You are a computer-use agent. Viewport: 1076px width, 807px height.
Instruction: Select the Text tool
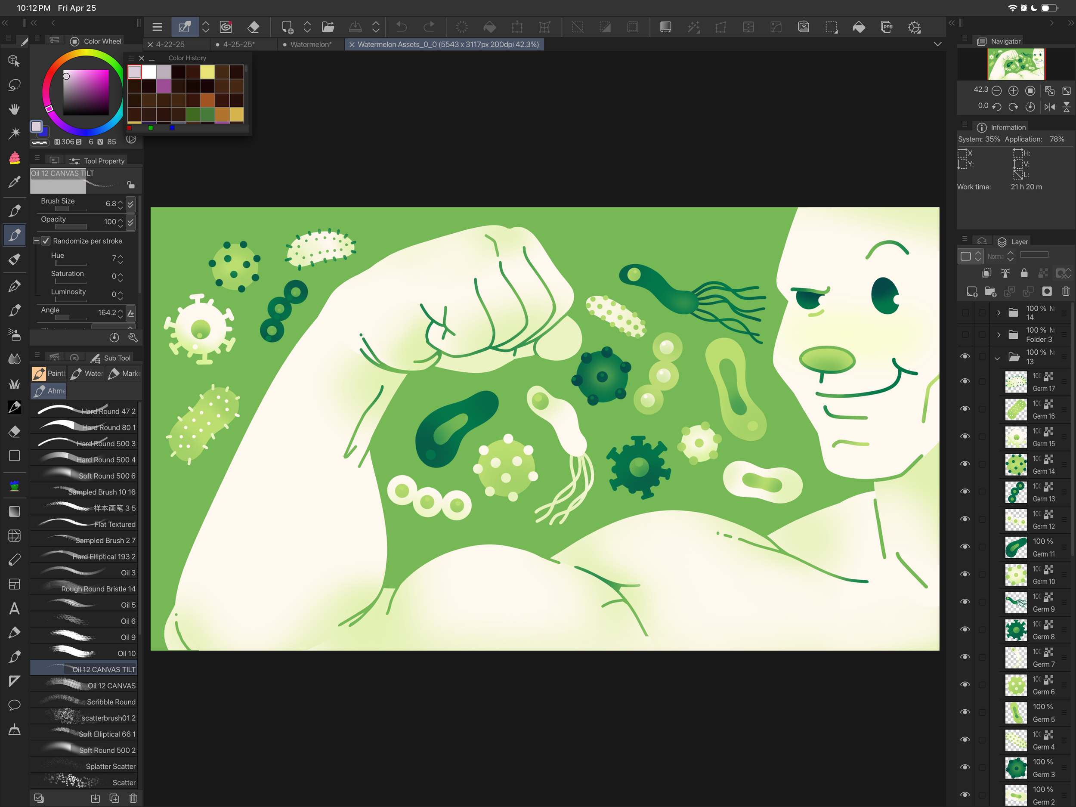14,609
